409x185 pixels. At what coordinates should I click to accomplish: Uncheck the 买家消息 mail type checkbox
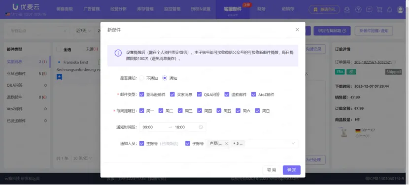[x=172, y=94]
